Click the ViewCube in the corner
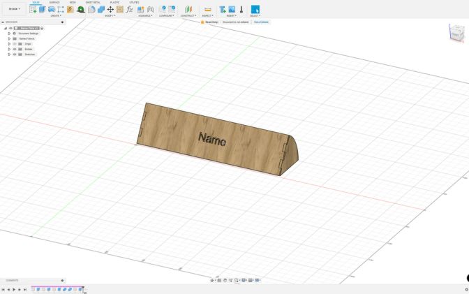The image size is (469, 294). (x=456, y=32)
